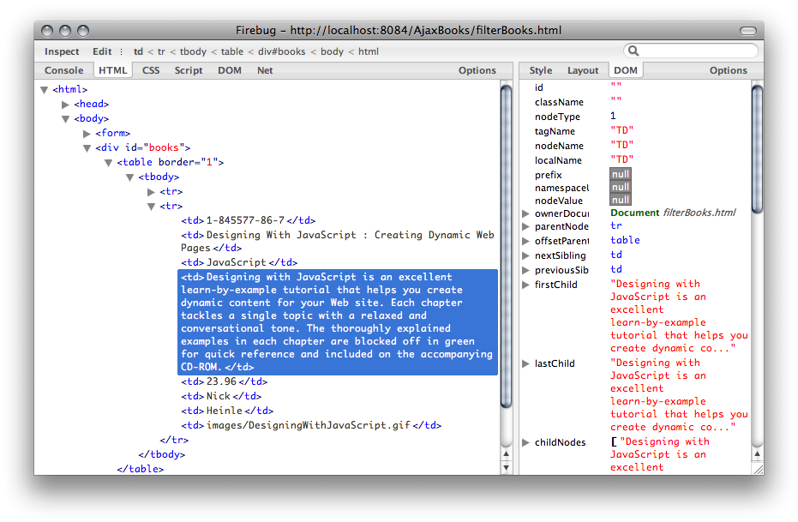Click the pill-shaped toolbar toggle in title bar

pos(748,31)
